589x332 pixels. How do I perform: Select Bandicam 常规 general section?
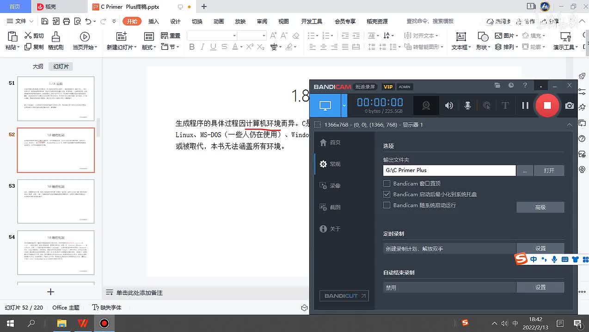(331, 164)
